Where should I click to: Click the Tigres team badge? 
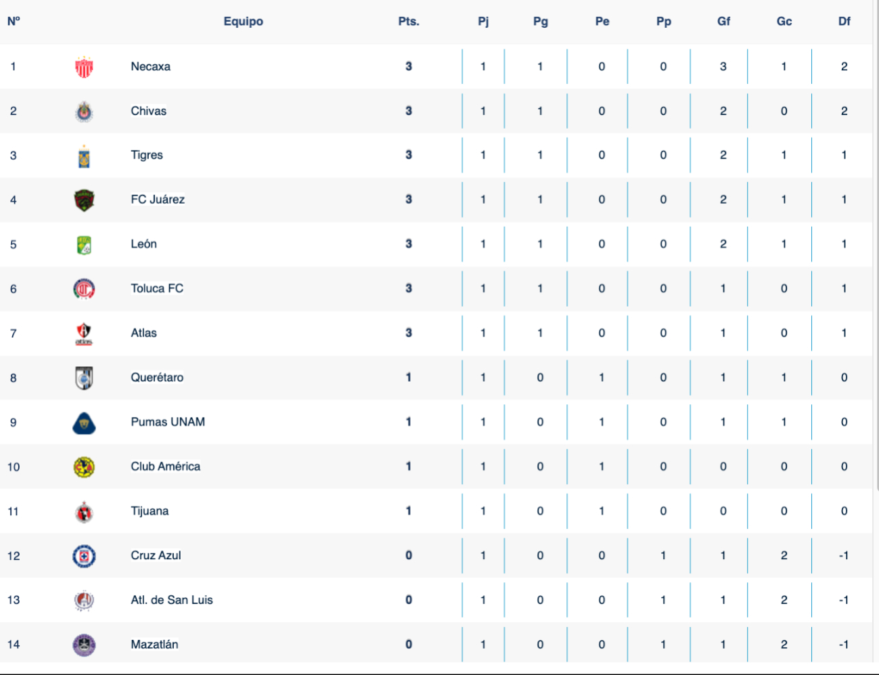point(84,156)
